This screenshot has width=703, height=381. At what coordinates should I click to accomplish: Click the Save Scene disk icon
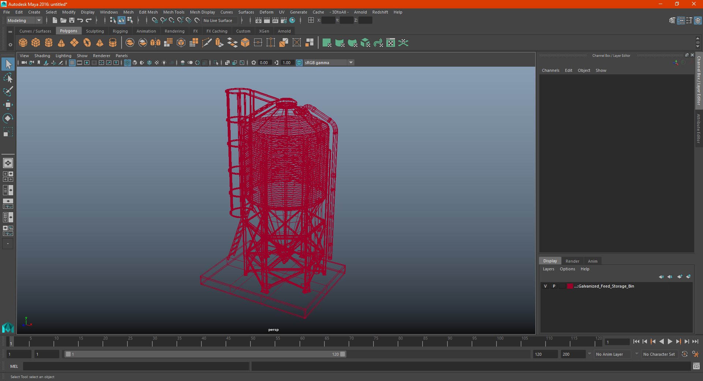tap(72, 21)
